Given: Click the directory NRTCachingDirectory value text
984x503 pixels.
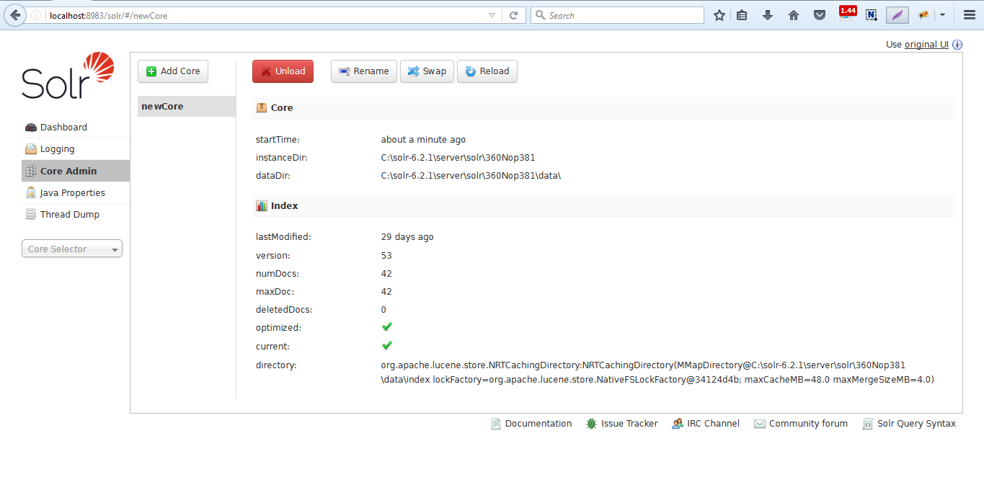Looking at the screenshot, I should (657, 372).
